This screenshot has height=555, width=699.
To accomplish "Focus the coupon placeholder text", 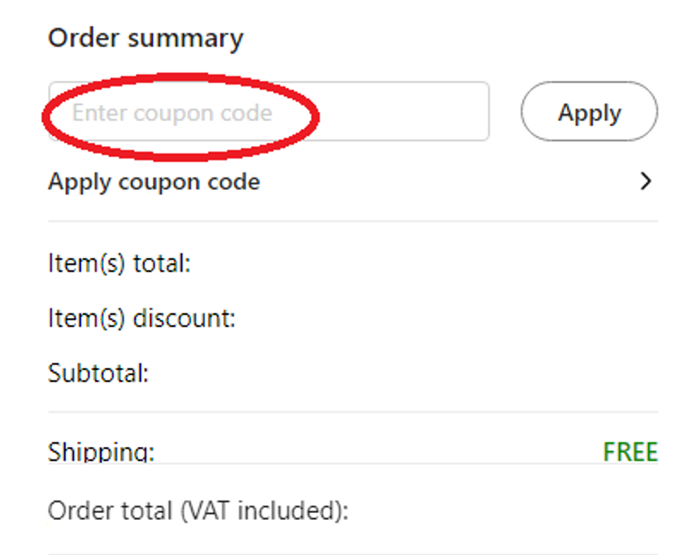I will tap(172, 113).
